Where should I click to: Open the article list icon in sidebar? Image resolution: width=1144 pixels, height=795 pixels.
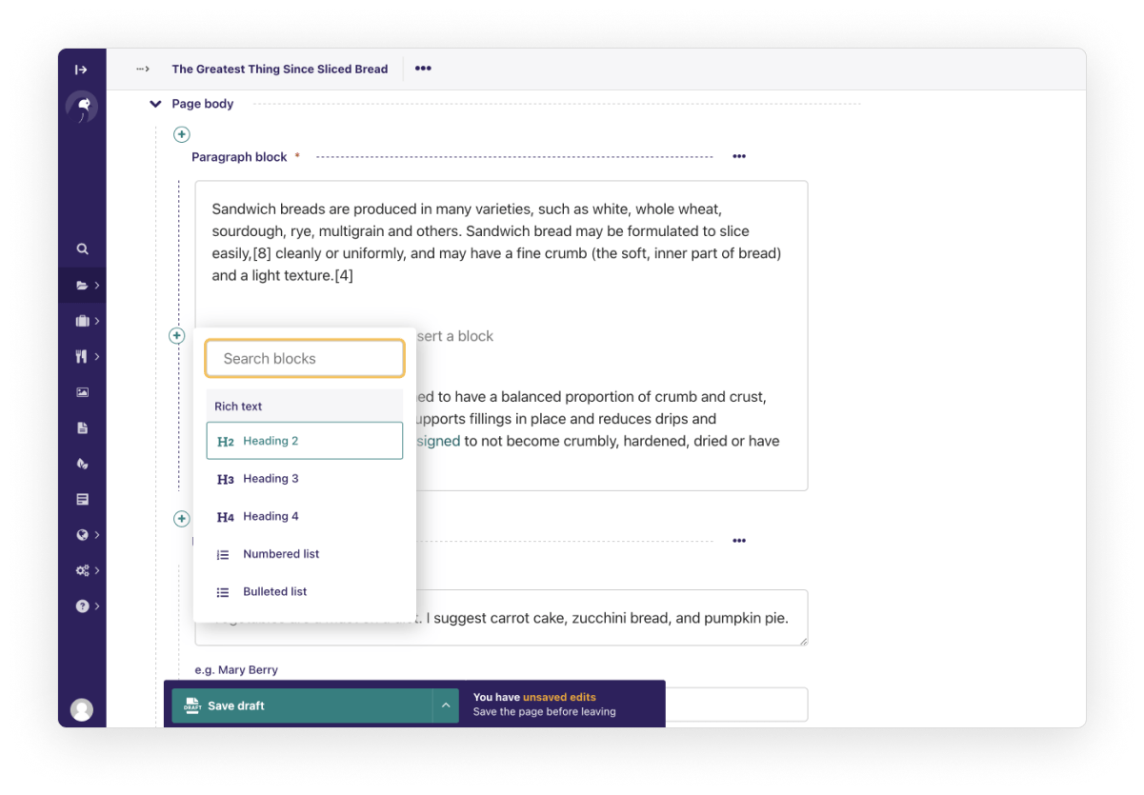(82, 498)
